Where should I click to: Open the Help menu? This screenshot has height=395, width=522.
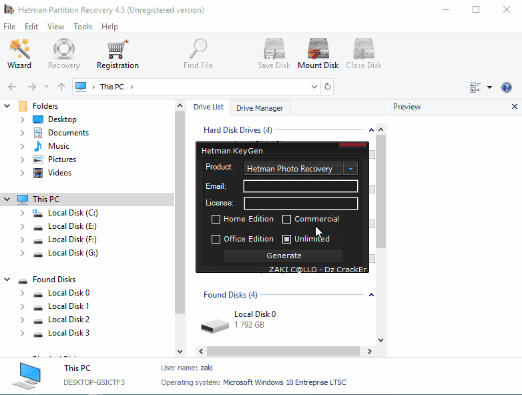(109, 27)
